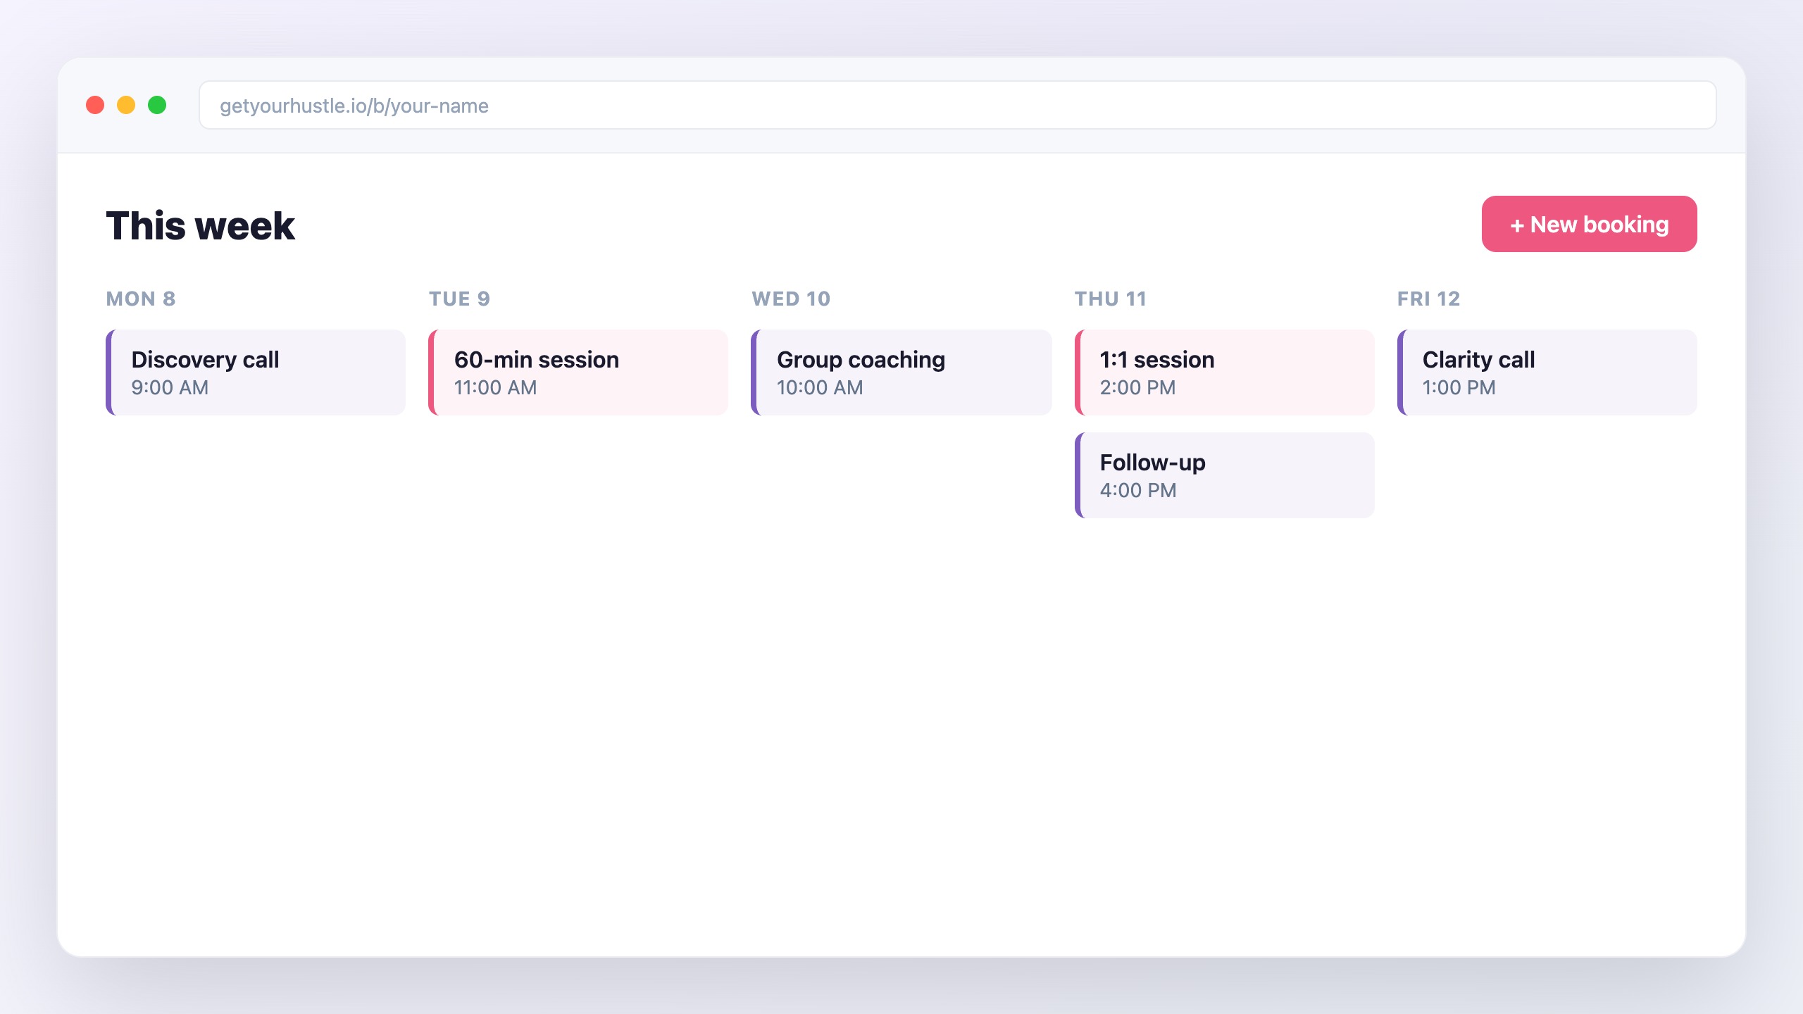Select the Clarity call booking card

pyautogui.click(x=1547, y=373)
